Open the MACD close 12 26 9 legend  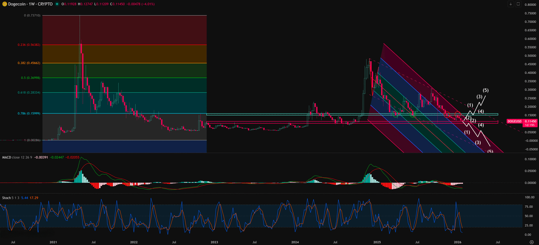coord(17,157)
